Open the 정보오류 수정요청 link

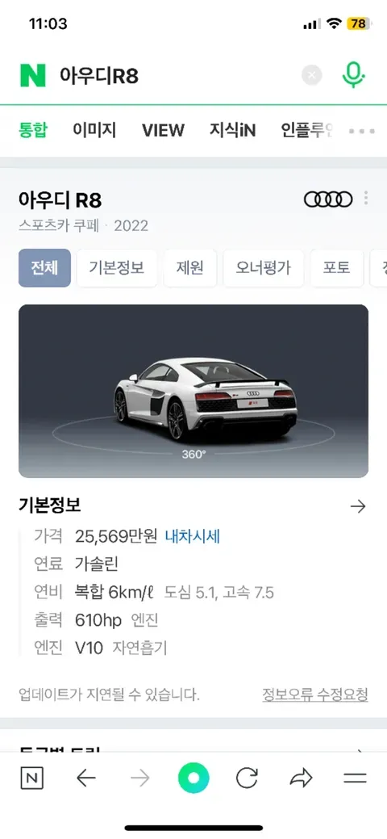tap(314, 694)
